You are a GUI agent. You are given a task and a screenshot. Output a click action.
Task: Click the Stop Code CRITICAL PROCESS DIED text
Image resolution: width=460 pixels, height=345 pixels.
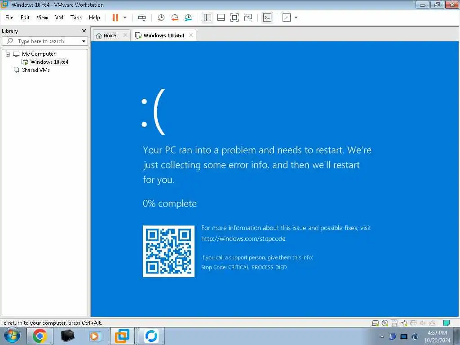tap(244, 267)
